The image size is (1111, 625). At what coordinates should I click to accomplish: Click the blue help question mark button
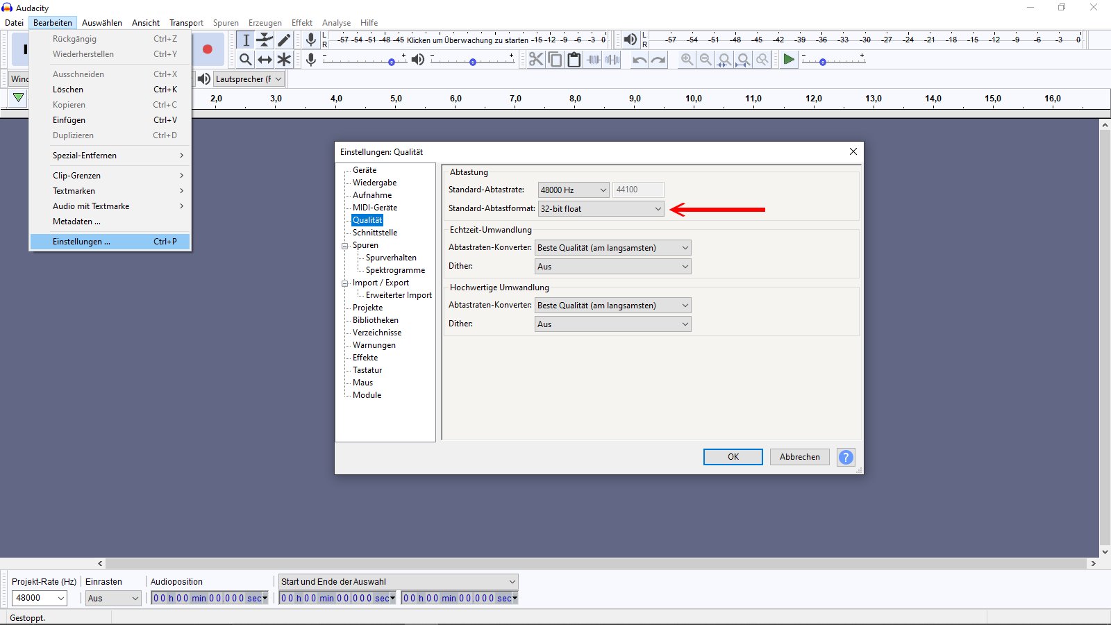pyautogui.click(x=846, y=457)
